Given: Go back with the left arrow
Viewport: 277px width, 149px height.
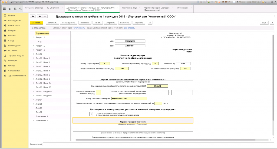Looking at the screenshot, I should click(x=40, y=16).
